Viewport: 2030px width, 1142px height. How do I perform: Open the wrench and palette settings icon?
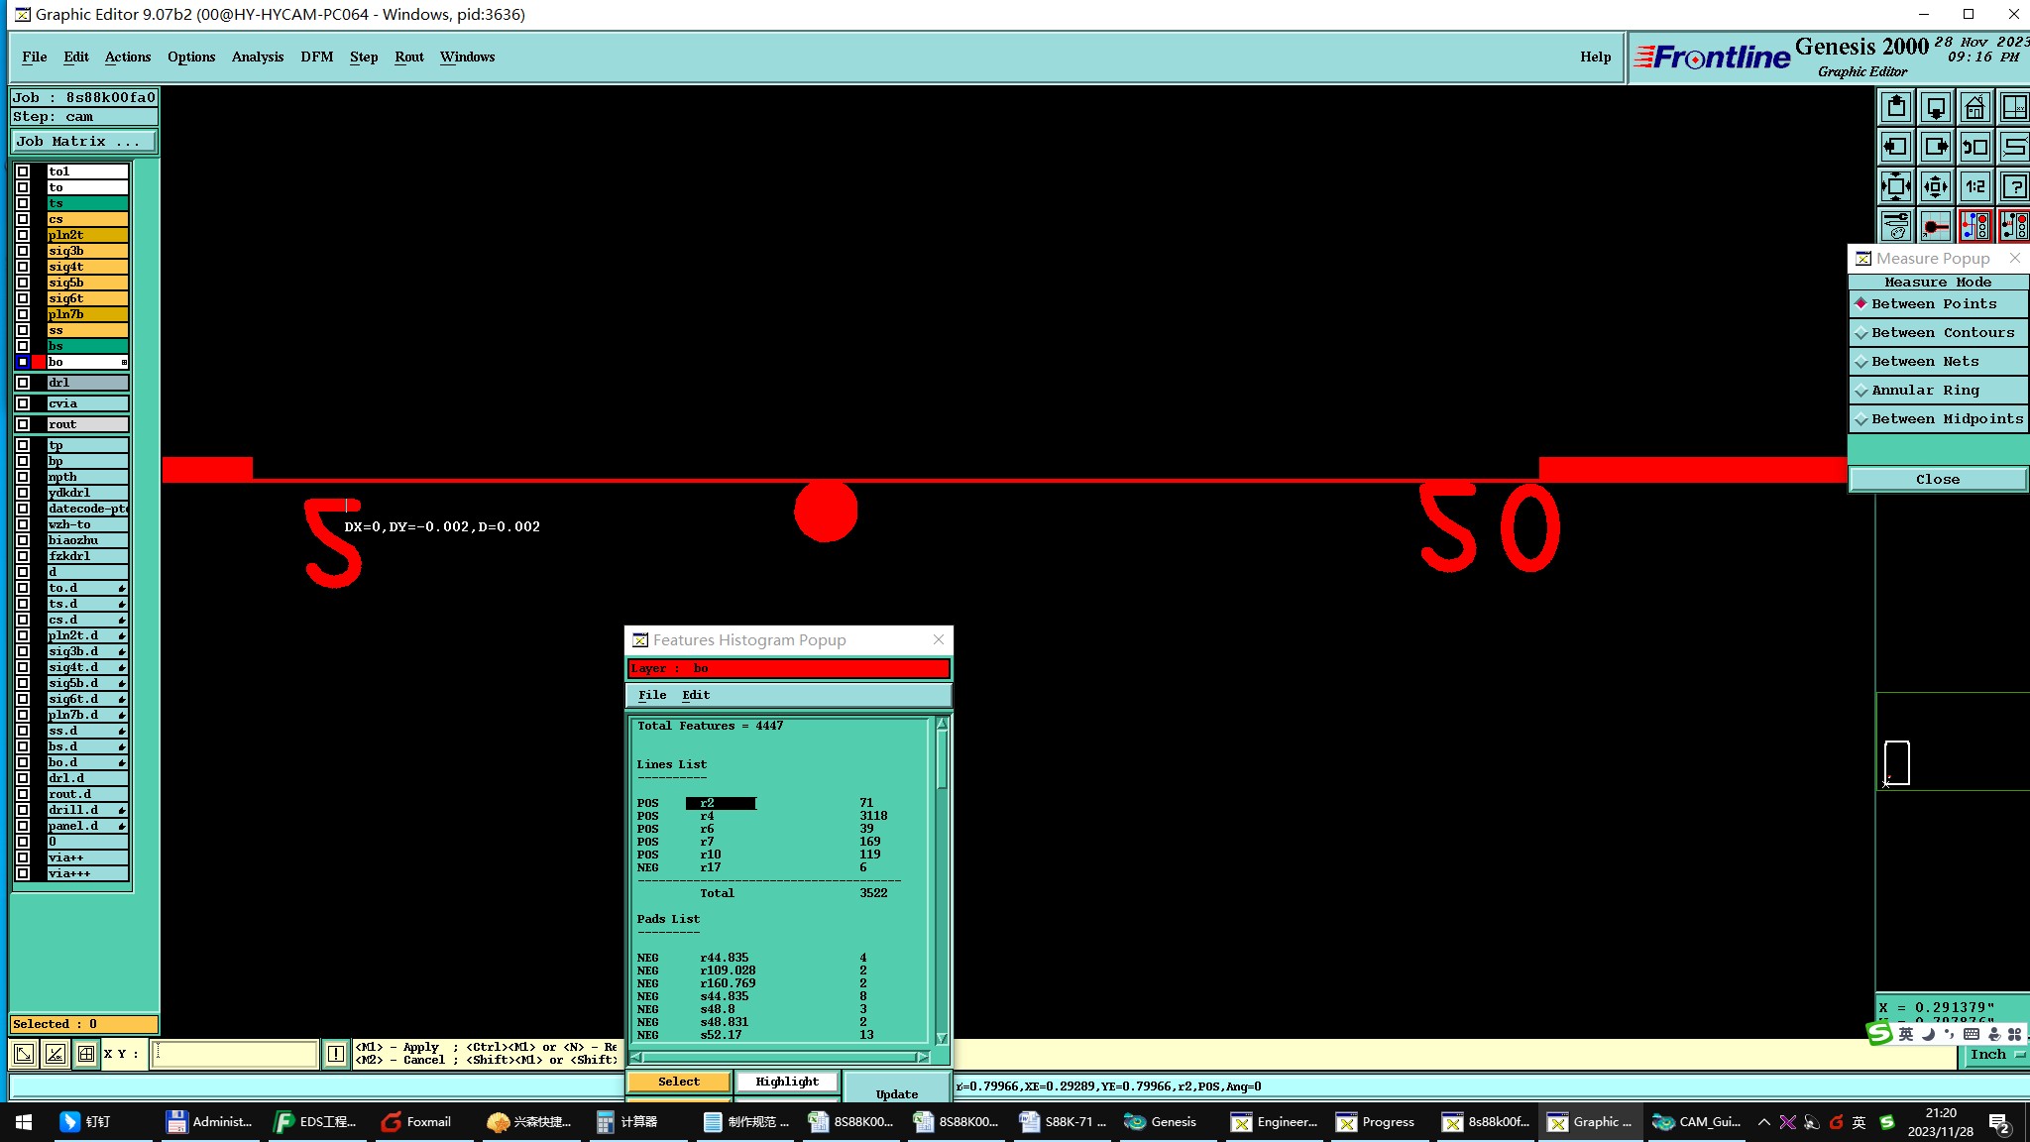click(1895, 226)
